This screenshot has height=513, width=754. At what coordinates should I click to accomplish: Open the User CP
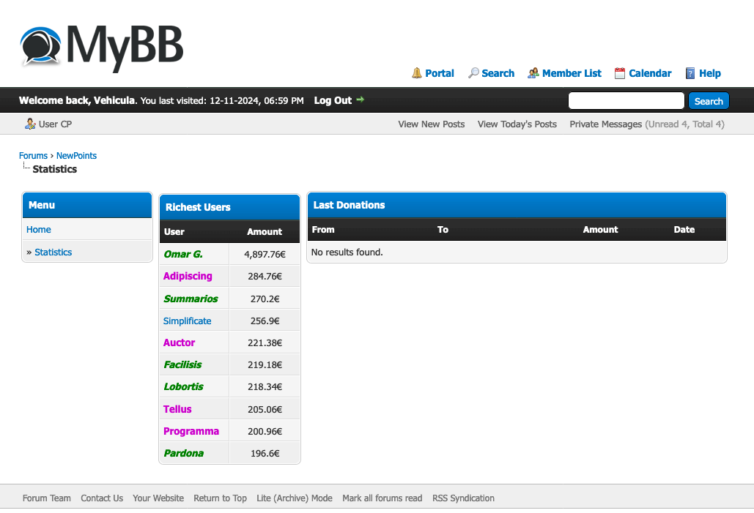point(55,124)
